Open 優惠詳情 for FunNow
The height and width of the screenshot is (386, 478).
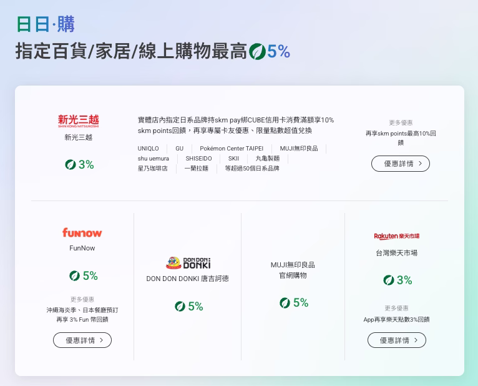82,340
